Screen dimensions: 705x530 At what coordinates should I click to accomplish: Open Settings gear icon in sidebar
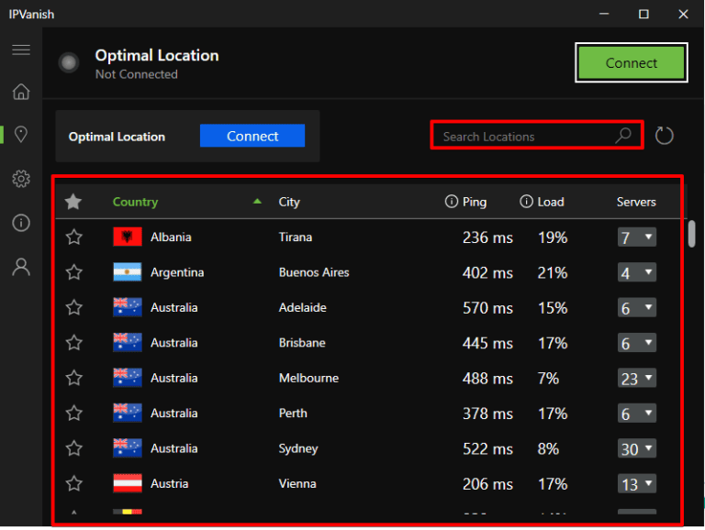pyautogui.click(x=20, y=179)
